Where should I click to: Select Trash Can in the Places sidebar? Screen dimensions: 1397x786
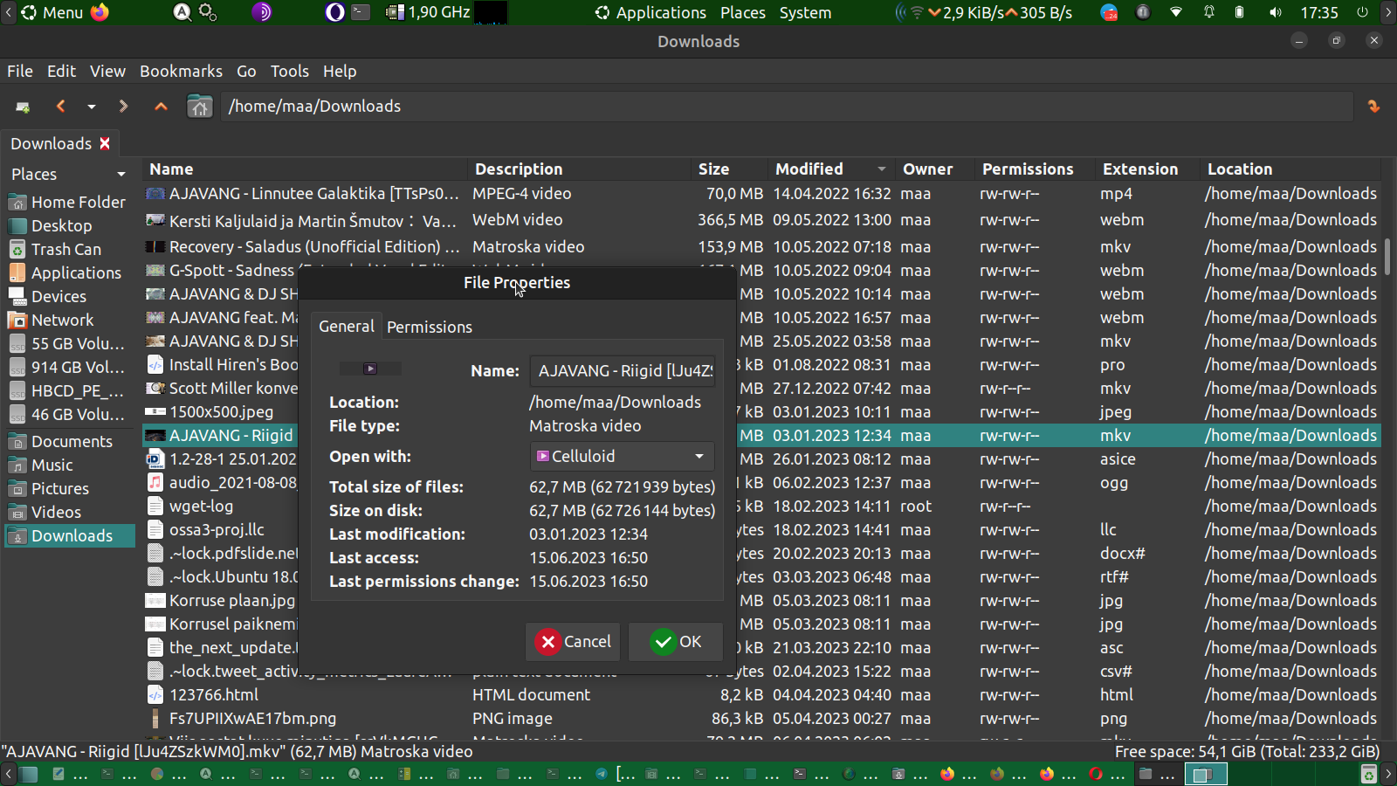tap(66, 249)
